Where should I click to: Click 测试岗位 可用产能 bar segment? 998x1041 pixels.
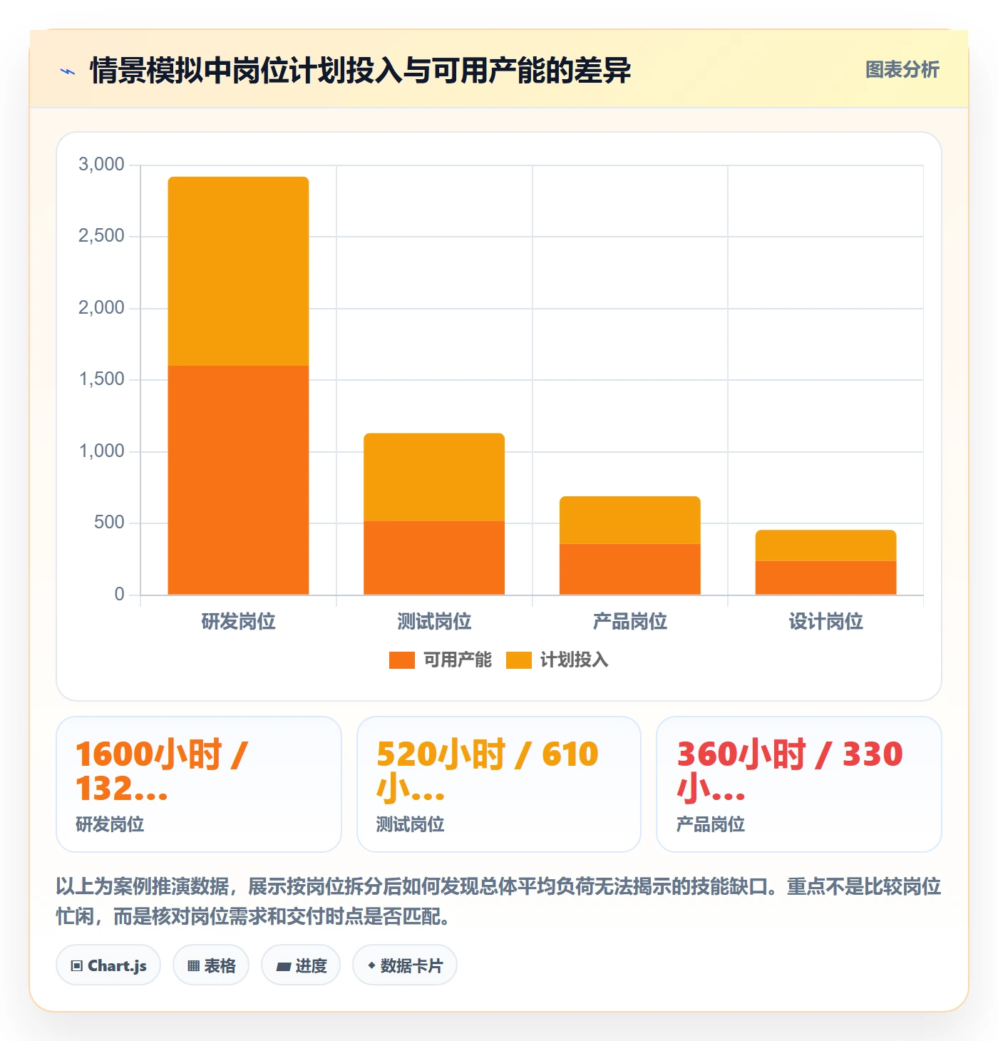pyautogui.click(x=434, y=558)
